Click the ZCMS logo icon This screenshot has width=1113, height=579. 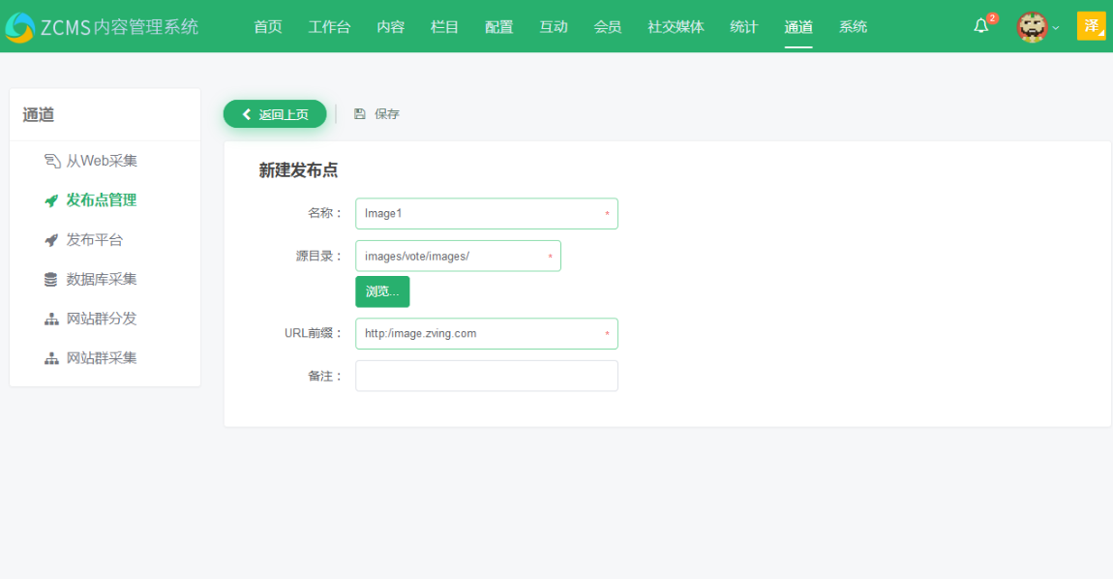[23, 25]
